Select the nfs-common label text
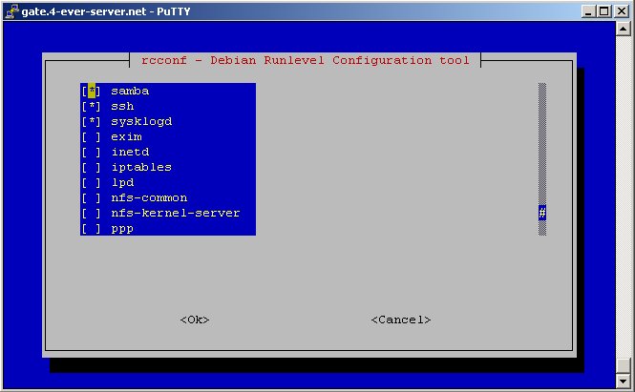Viewport: 635px width, 392px height. [x=149, y=198]
